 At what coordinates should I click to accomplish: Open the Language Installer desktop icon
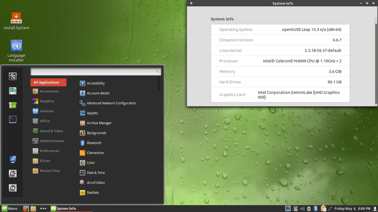[16, 51]
